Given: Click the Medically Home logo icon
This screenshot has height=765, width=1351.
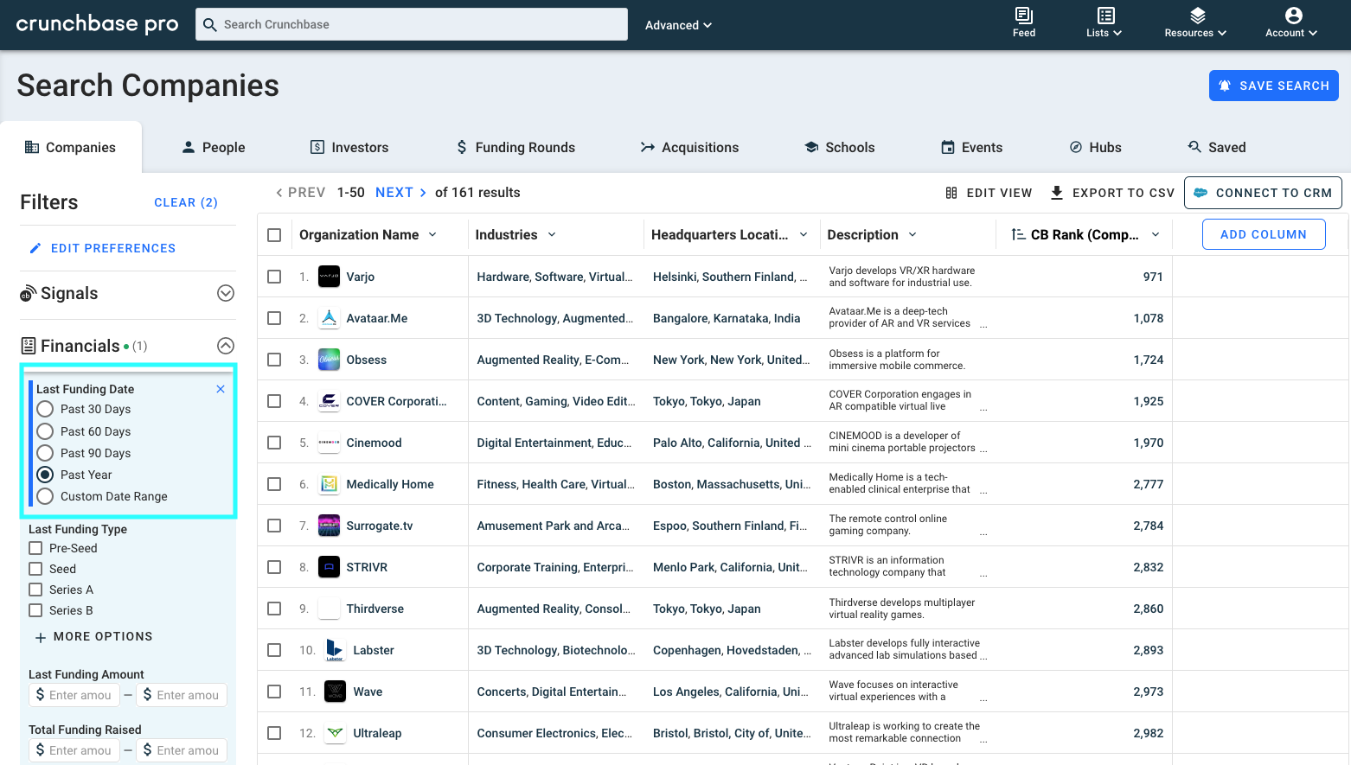Looking at the screenshot, I should click(x=329, y=484).
